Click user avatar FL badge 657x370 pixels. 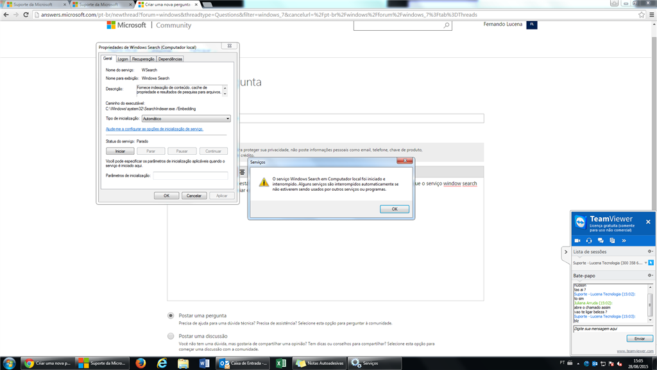point(532,25)
